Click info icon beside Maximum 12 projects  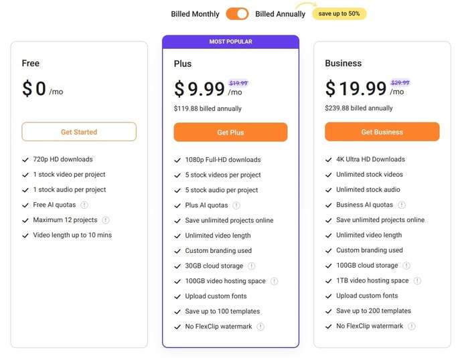(x=106, y=220)
